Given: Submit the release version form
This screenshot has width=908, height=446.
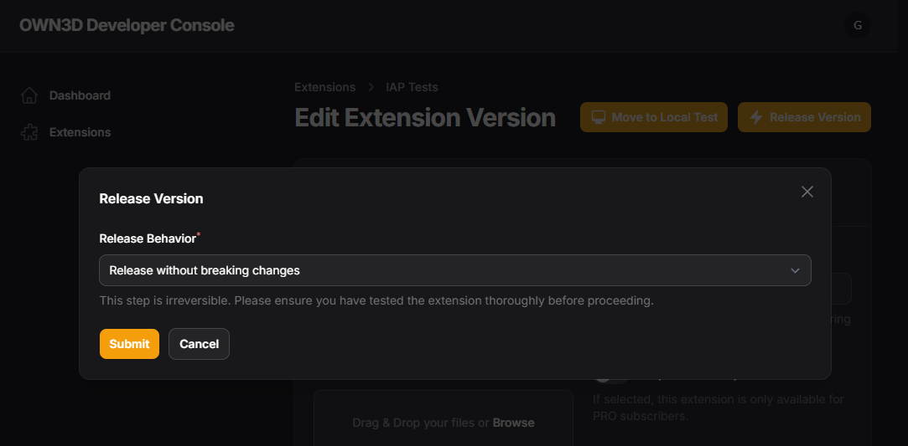Looking at the screenshot, I should pos(129,344).
